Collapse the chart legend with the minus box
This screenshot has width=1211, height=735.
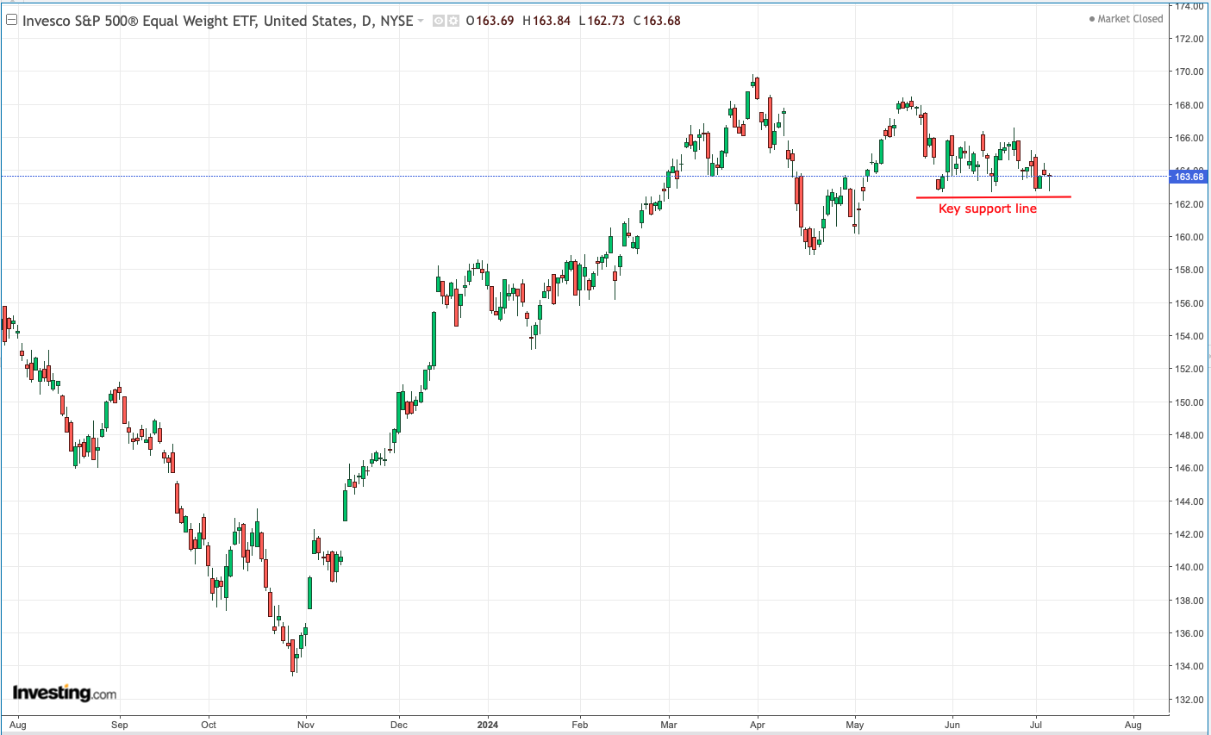tap(11, 21)
